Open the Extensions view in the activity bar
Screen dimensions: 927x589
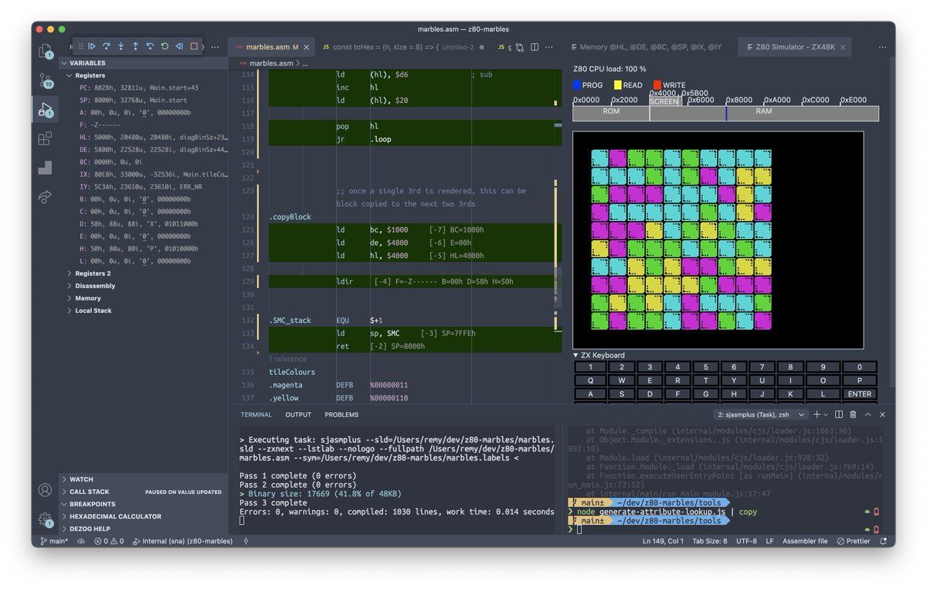[45, 139]
